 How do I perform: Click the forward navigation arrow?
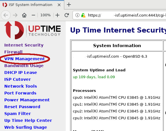15,15
